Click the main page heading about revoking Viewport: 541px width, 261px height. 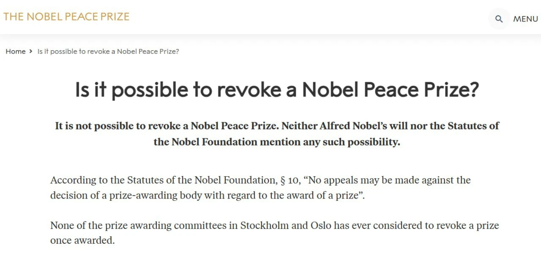(277, 89)
